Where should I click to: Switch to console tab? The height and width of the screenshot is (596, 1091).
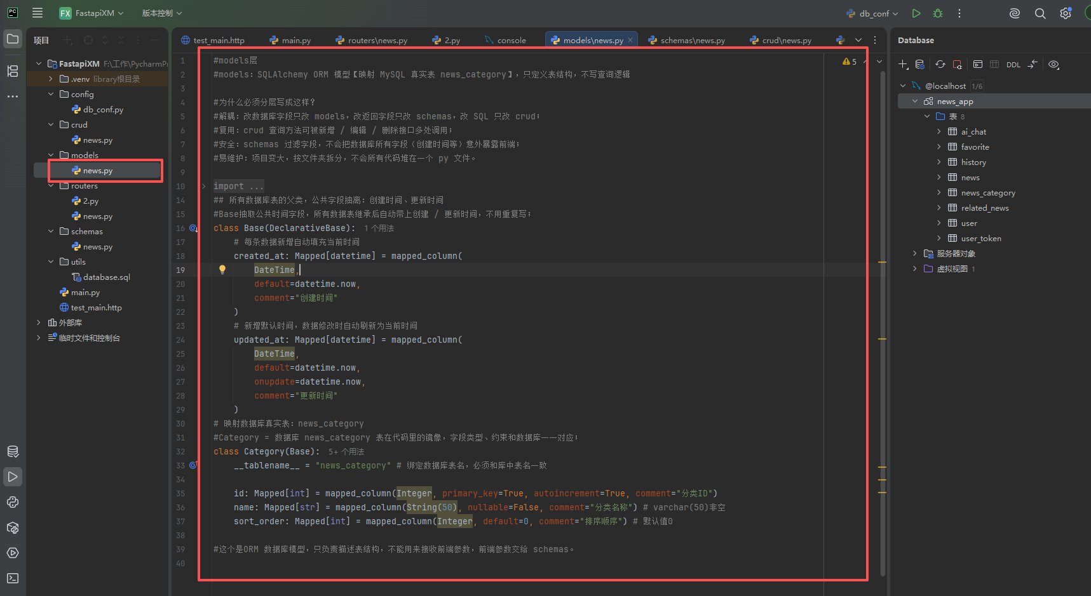pos(505,40)
